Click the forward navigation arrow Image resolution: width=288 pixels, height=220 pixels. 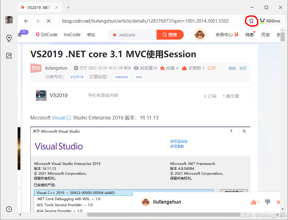click(x=37, y=21)
